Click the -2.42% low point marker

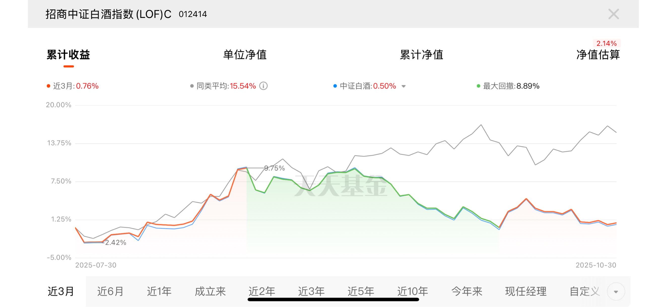tap(114, 243)
